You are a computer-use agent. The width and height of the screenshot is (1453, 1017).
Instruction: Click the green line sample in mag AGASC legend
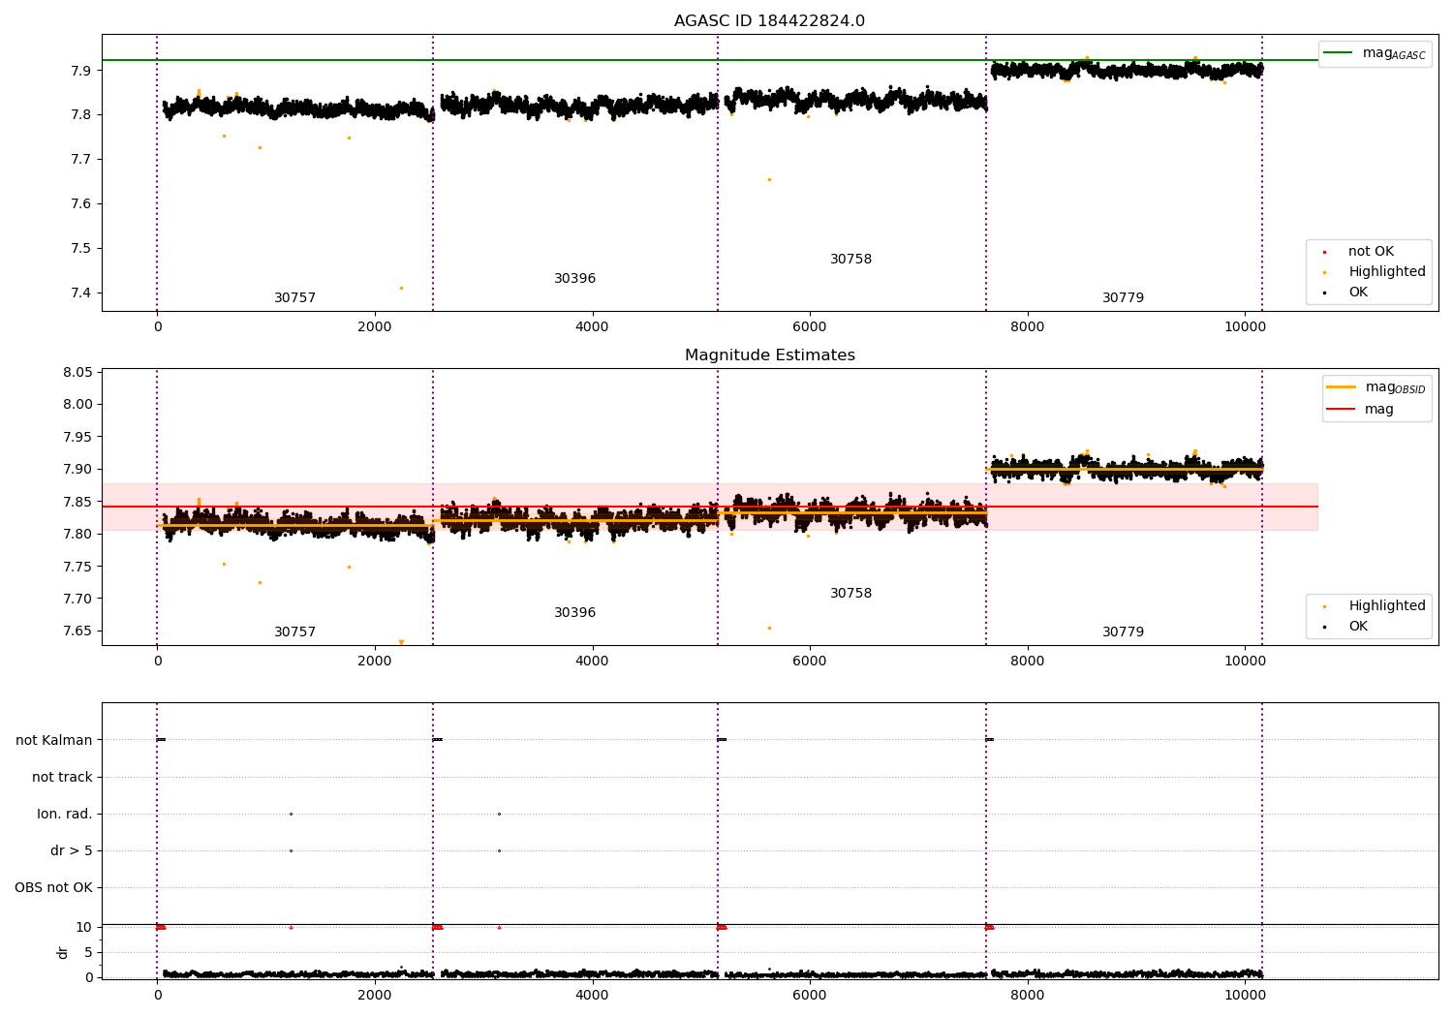point(1338,52)
